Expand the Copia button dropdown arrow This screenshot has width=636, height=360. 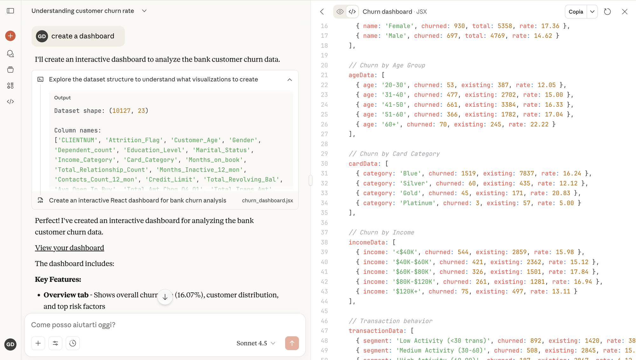[592, 12]
